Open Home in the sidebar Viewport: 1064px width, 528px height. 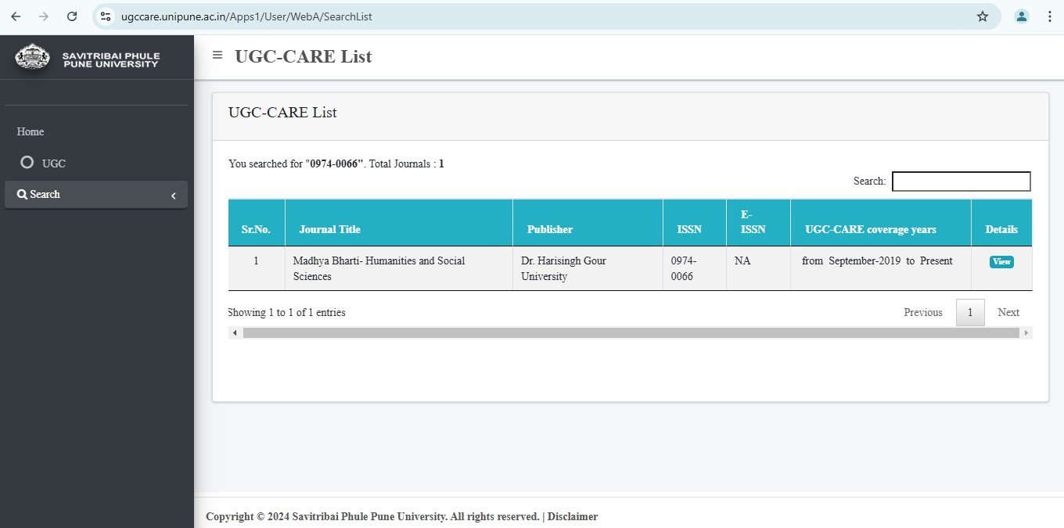[x=31, y=131]
